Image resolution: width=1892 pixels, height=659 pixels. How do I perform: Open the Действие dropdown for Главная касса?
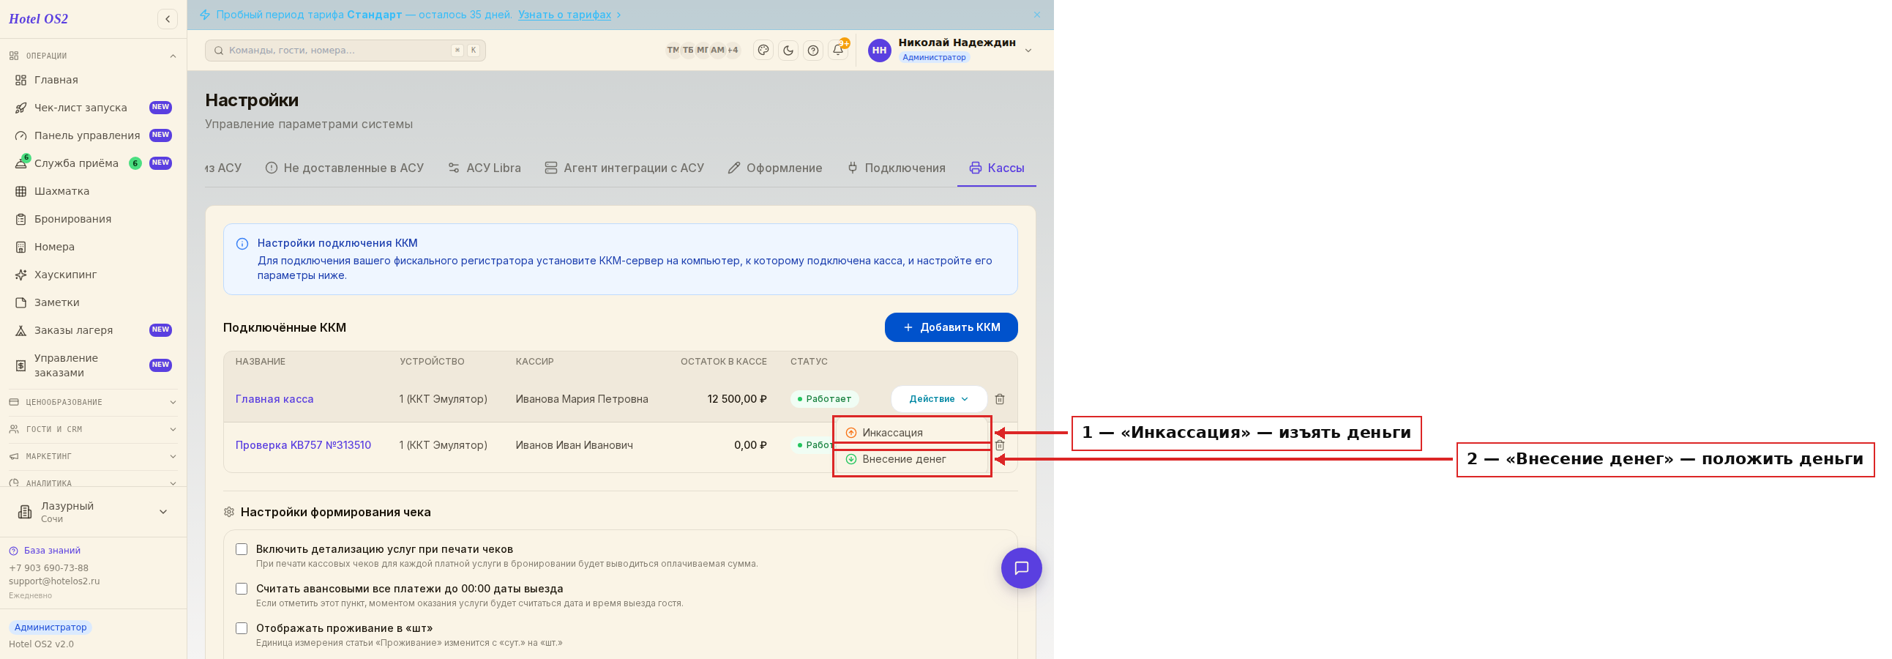click(x=938, y=399)
